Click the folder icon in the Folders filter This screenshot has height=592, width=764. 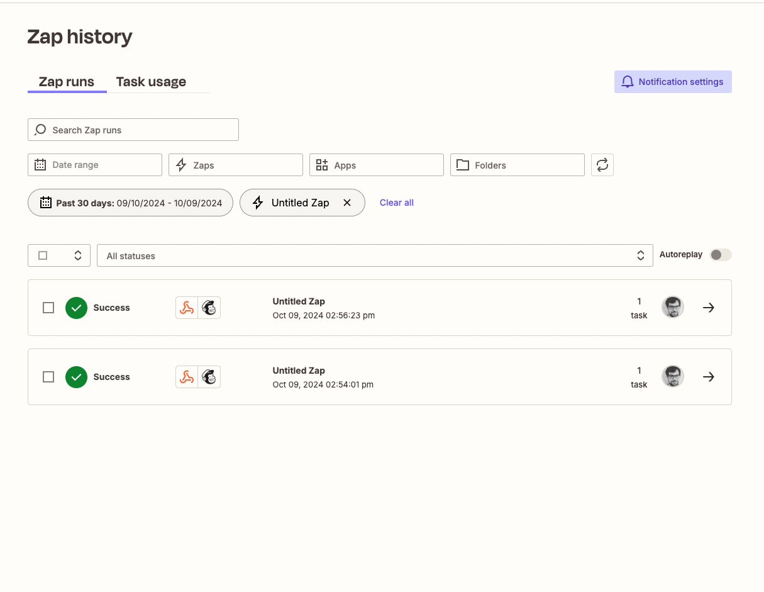click(463, 165)
